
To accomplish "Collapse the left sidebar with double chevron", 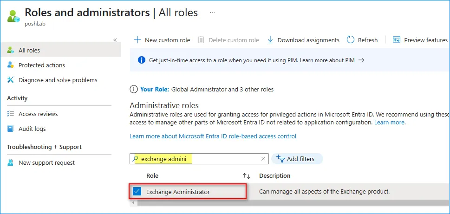I will point(115,40).
